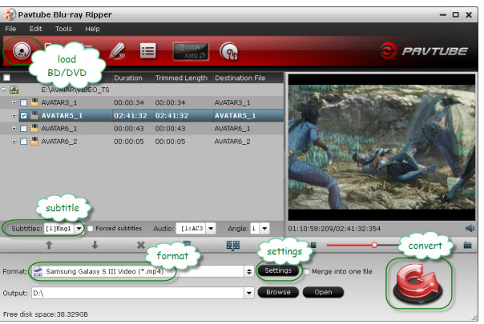This screenshot has height=324, width=484.
Task: Uncheck the AVATAR5_1 title checkbox
Action: pos(23,116)
